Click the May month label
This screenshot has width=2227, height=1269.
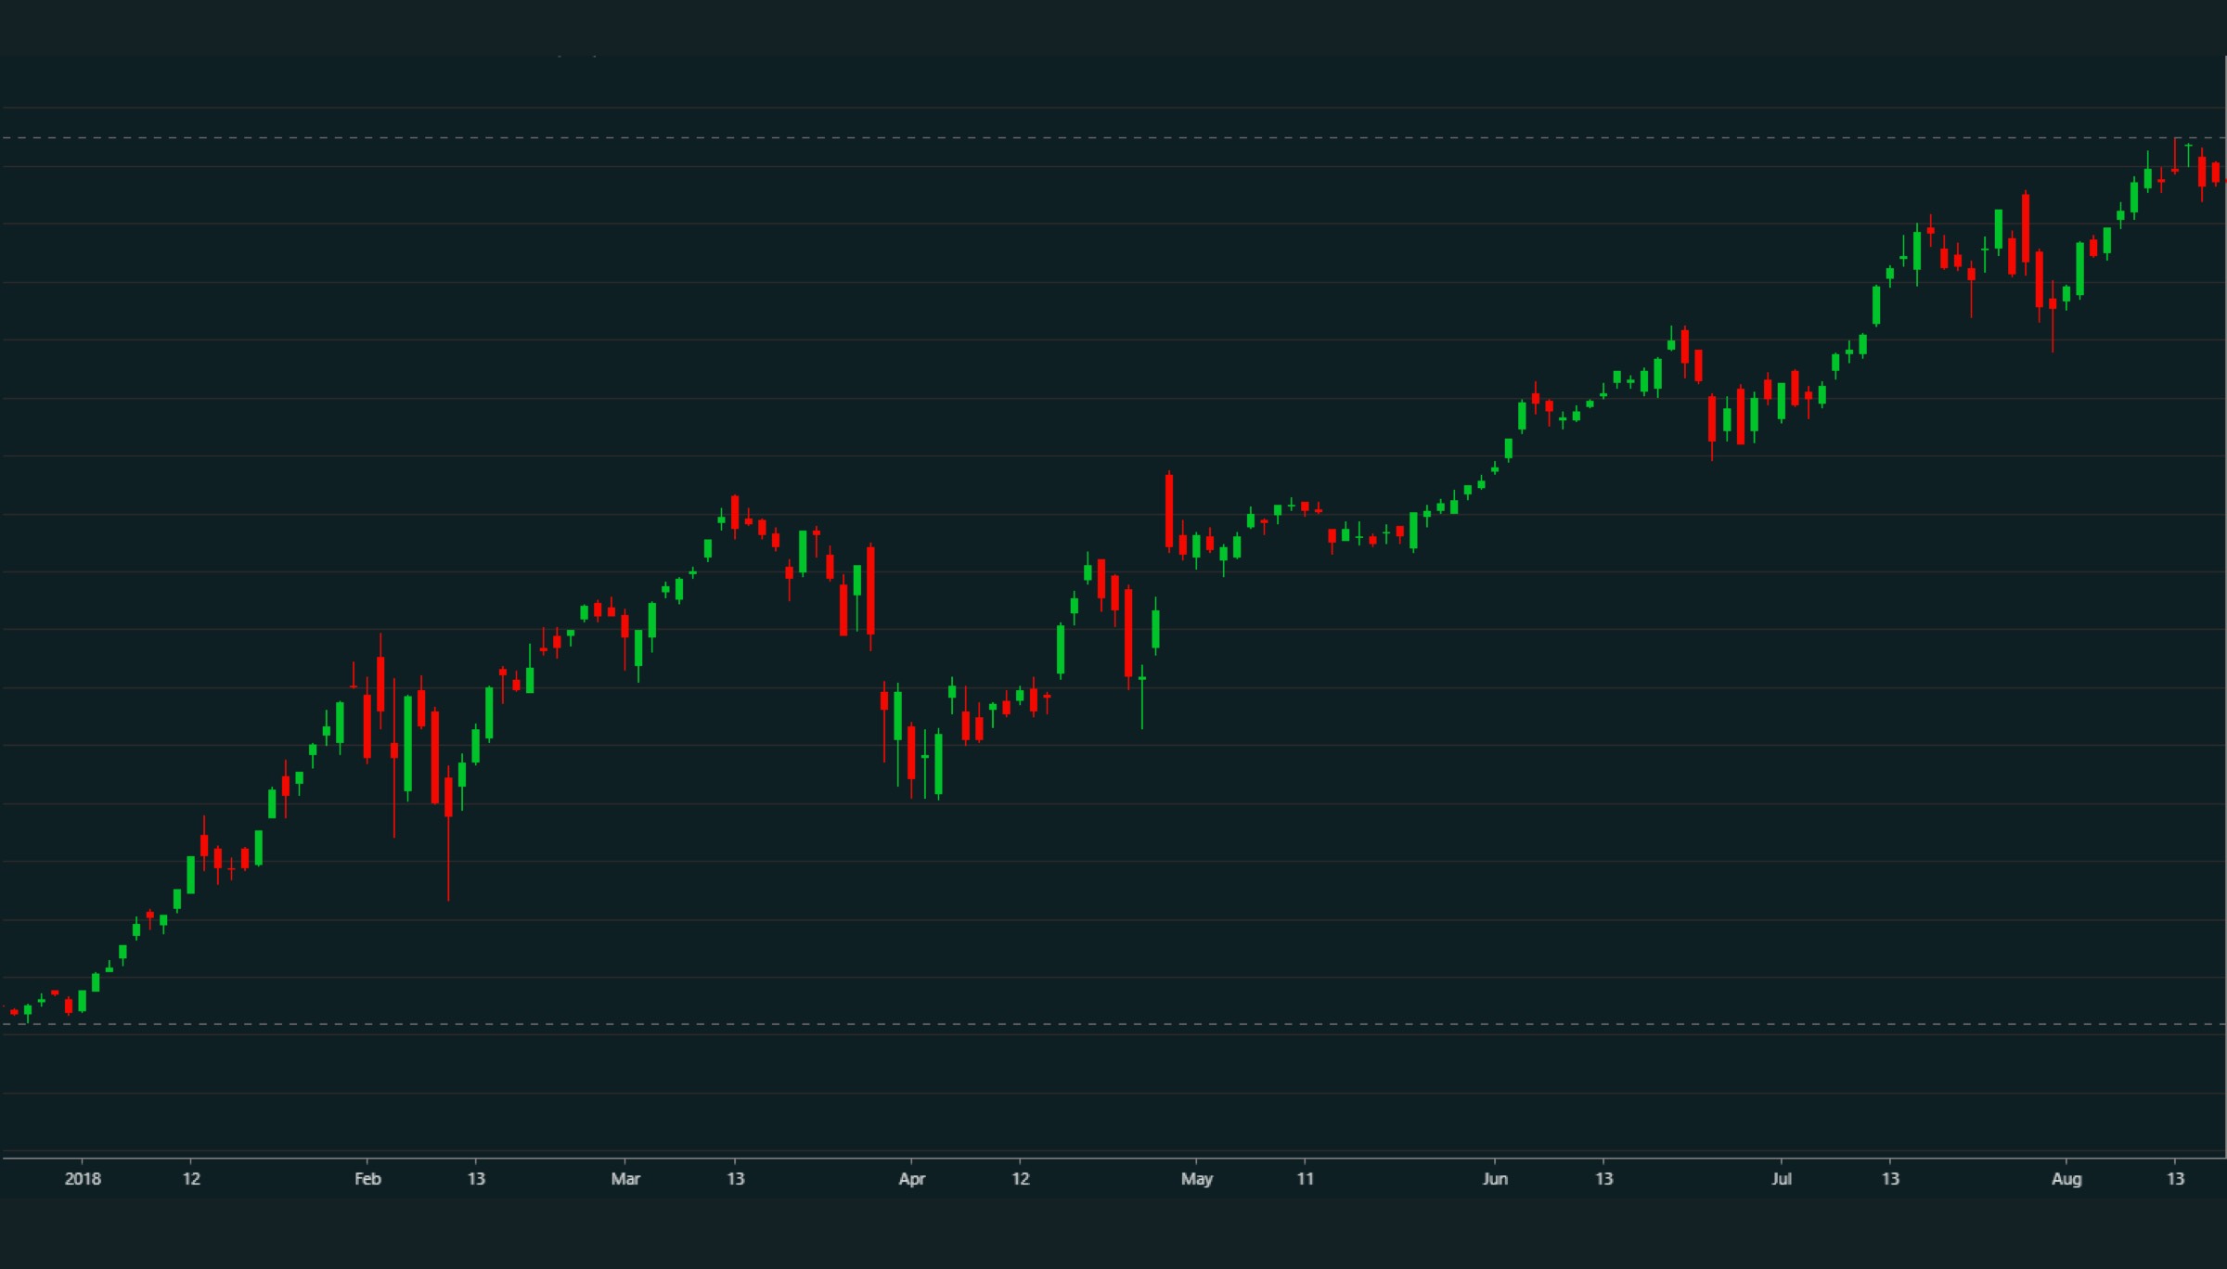pyautogui.click(x=1197, y=1179)
